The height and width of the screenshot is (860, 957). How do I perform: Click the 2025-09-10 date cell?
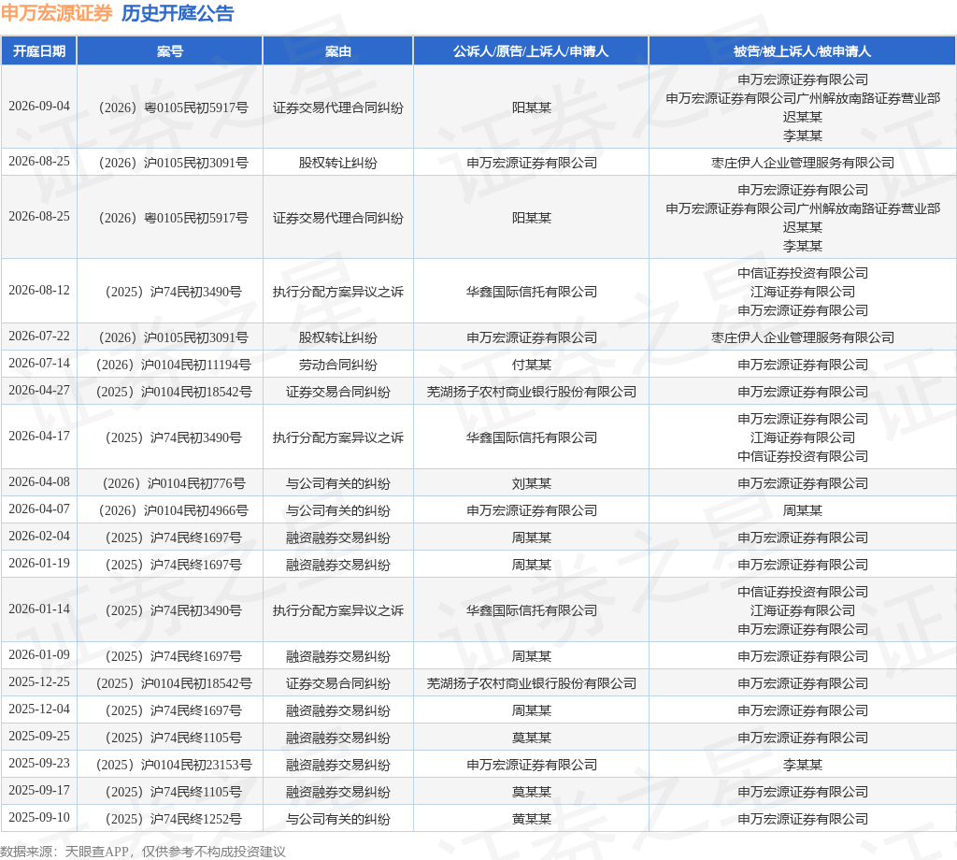pos(39,817)
